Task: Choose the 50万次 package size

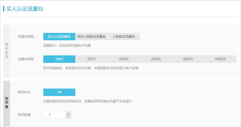Action: click(x=188, y=59)
